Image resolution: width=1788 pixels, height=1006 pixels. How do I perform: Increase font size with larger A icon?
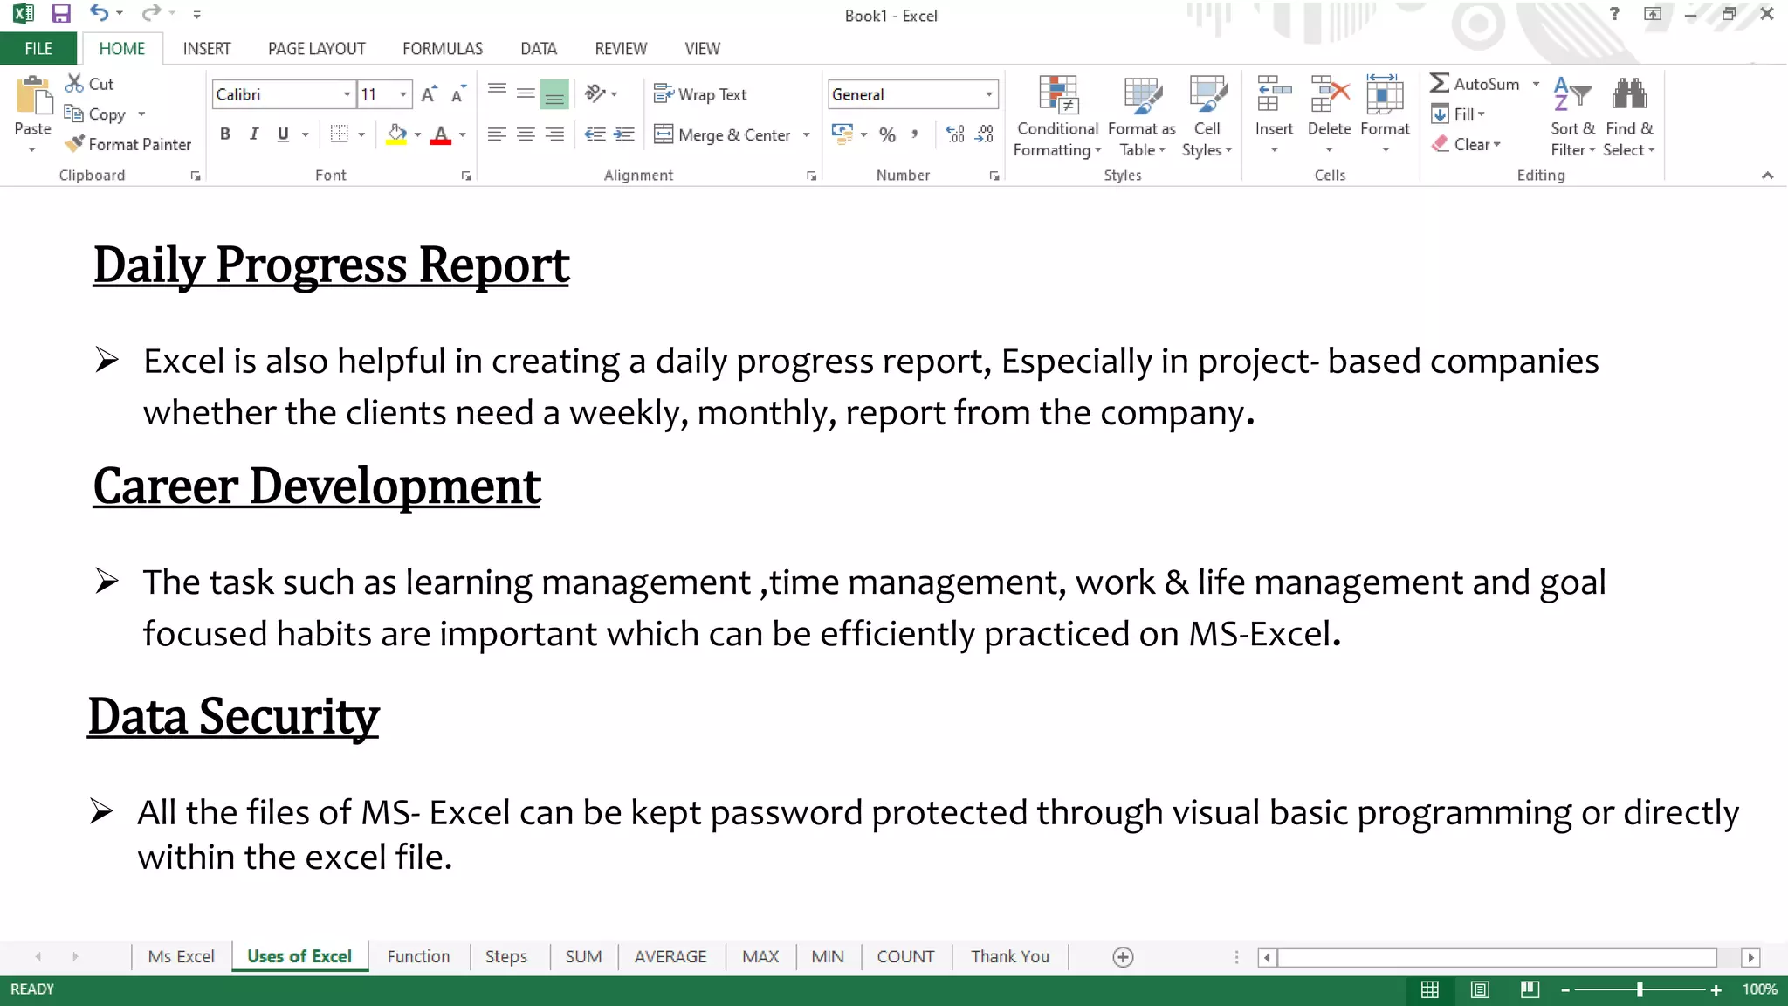428,94
